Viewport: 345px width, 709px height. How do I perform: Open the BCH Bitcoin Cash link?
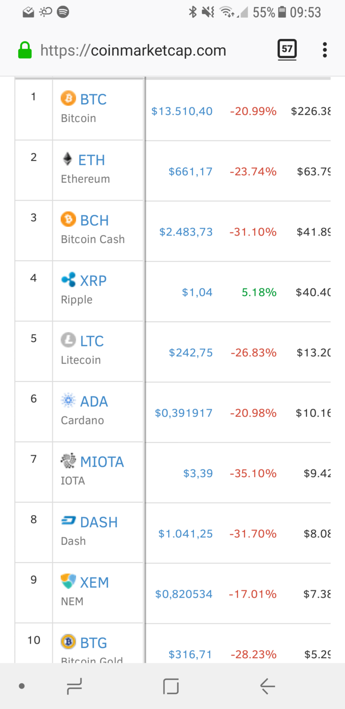pos(95,220)
